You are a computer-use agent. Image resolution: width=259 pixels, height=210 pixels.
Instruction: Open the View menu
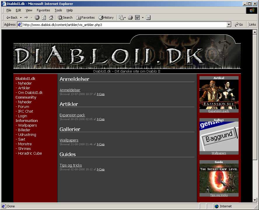29,10
